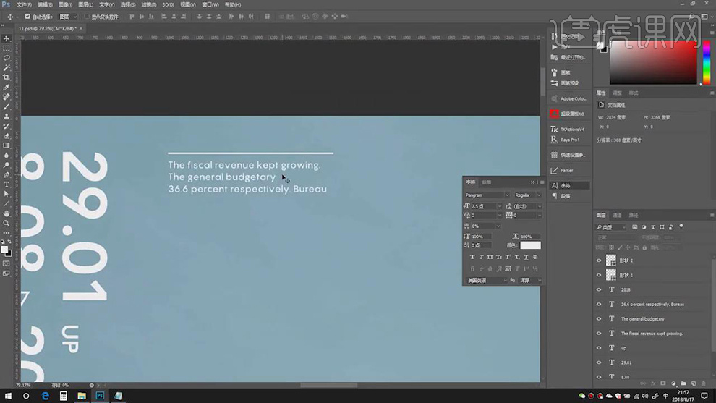Select the 29.01 layer name
The image size is (716, 403).
[x=626, y=362]
